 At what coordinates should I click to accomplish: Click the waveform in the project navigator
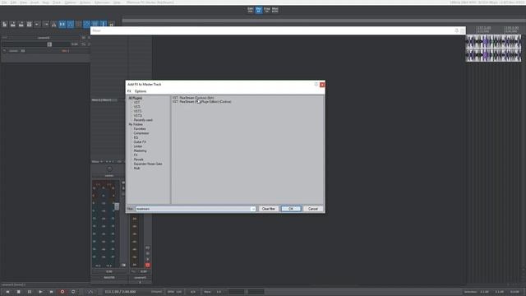[x=493, y=48]
